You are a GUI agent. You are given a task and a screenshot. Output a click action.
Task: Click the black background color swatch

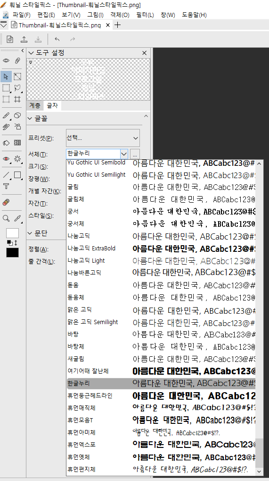13,252
